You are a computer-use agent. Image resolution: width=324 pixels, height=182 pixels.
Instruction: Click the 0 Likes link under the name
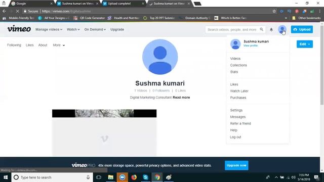click(x=180, y=90)
